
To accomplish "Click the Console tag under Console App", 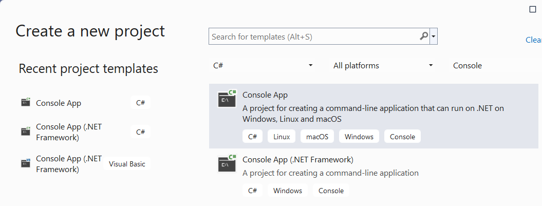I will click(402, 137).
